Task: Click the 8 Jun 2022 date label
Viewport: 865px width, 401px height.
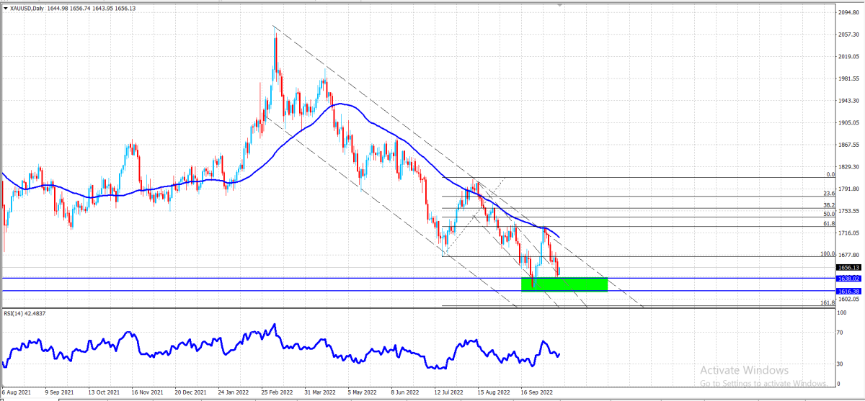Action: pyautogui.click(x=406, y=393)
